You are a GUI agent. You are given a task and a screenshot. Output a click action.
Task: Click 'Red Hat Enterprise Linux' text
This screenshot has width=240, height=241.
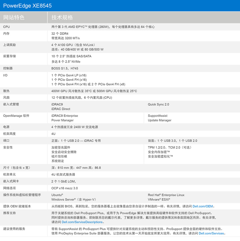tap(166, 195)
